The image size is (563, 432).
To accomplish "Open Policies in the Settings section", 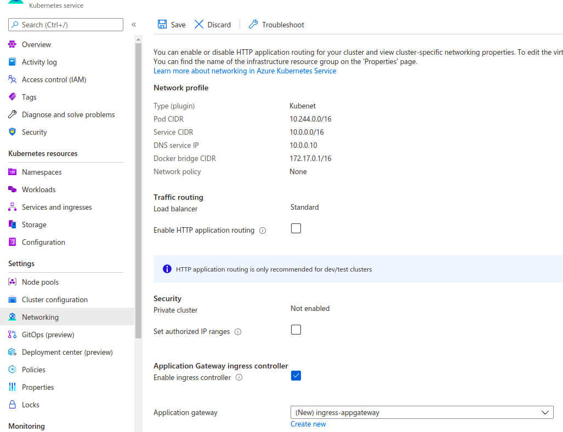I will 33,370.
